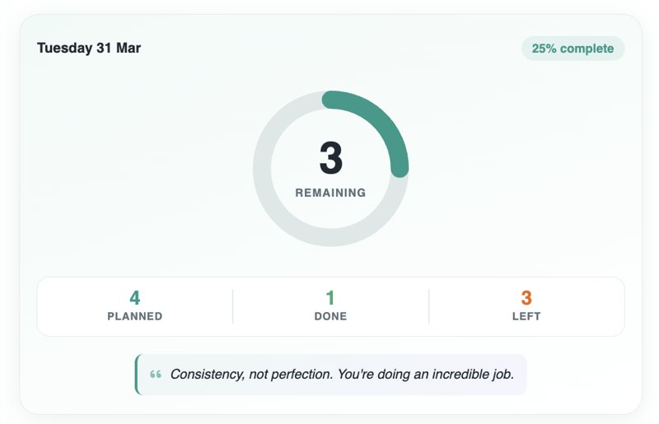
Task: Click the quotation mark icon
Action: click(156, 375)
